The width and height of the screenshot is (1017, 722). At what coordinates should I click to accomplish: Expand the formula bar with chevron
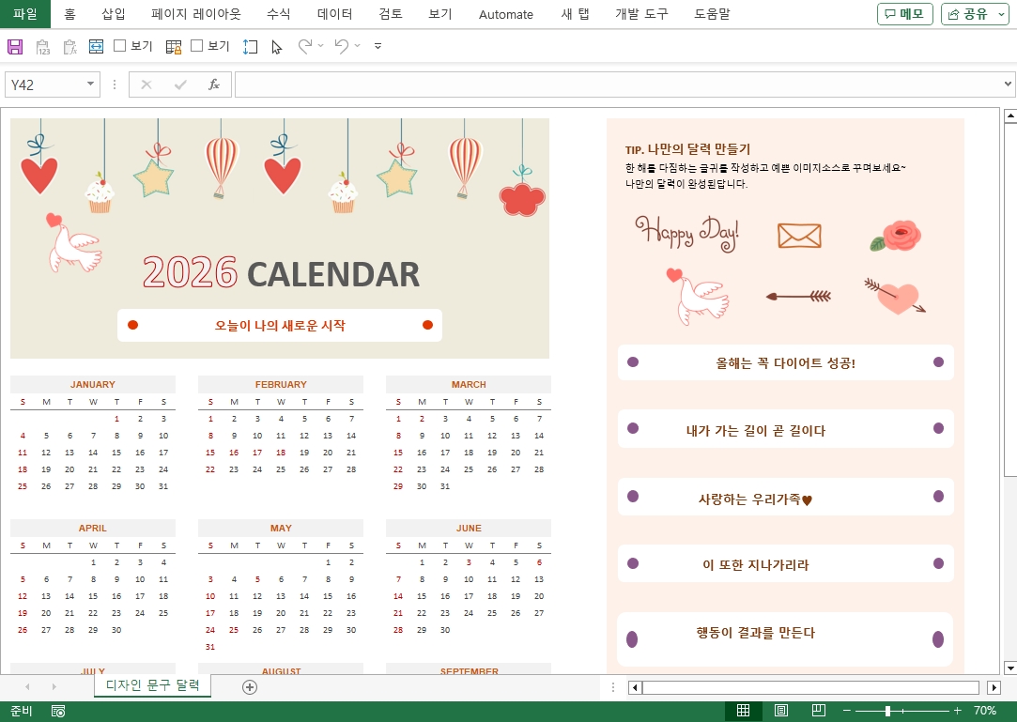[1008, 84]
